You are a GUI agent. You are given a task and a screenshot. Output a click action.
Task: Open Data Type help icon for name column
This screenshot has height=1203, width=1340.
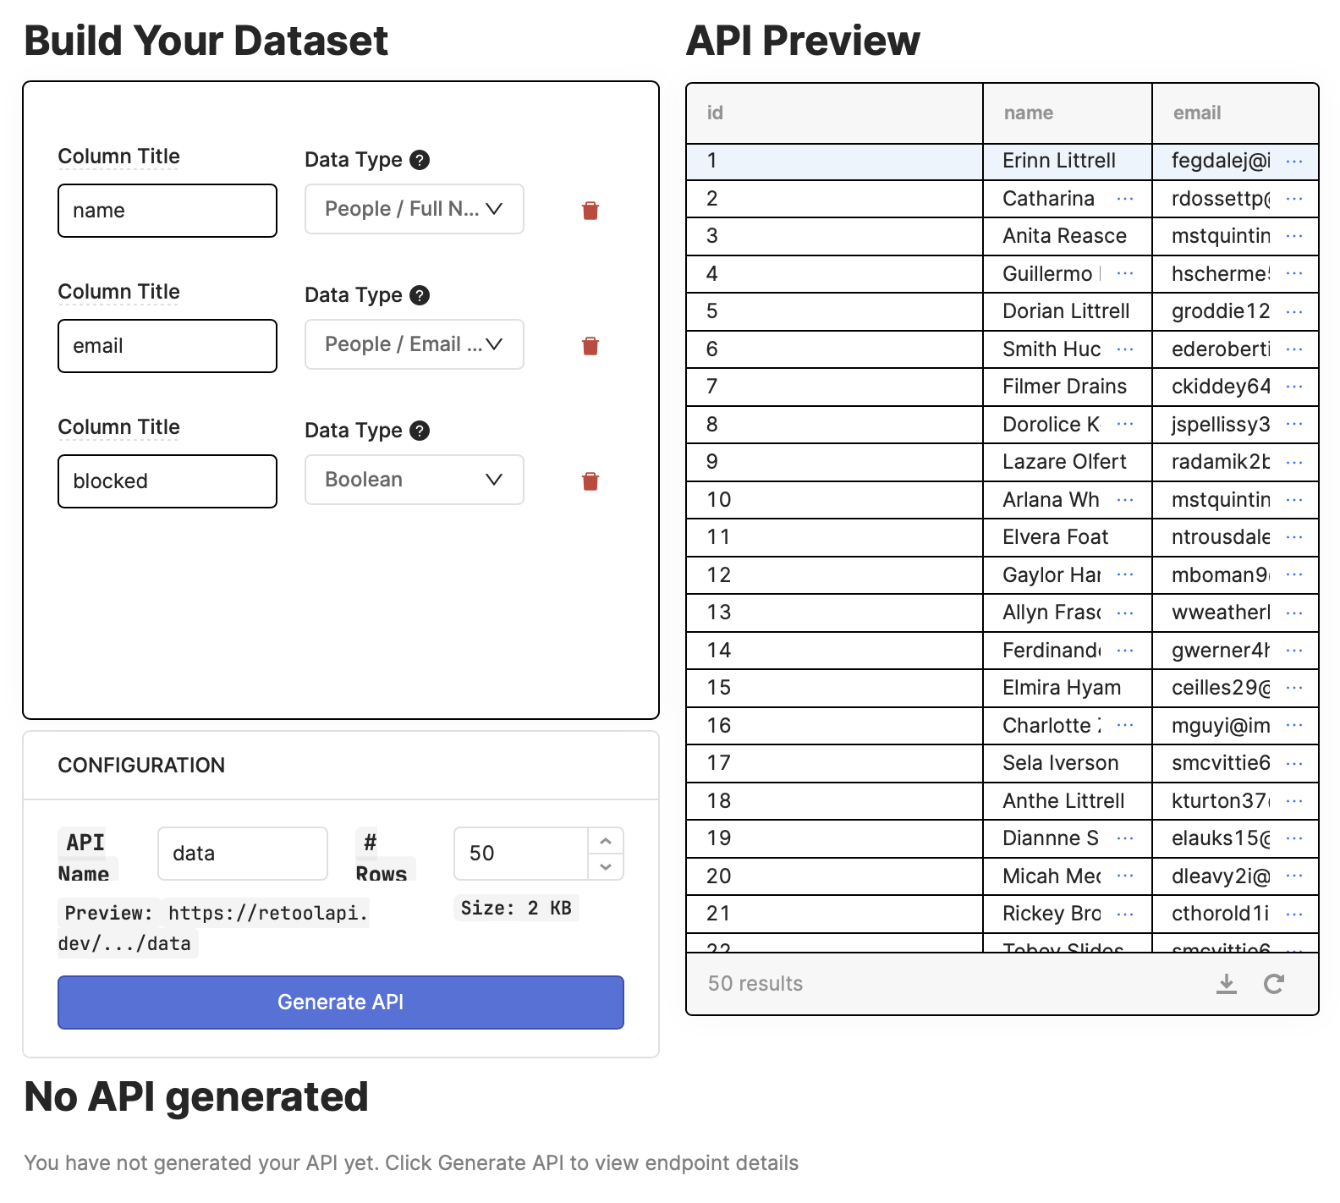[420, 160]
